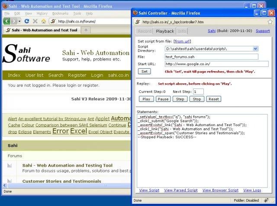The image size is (277, 206).
Task: Click the Alert tag link
Action: coord(13,119)
